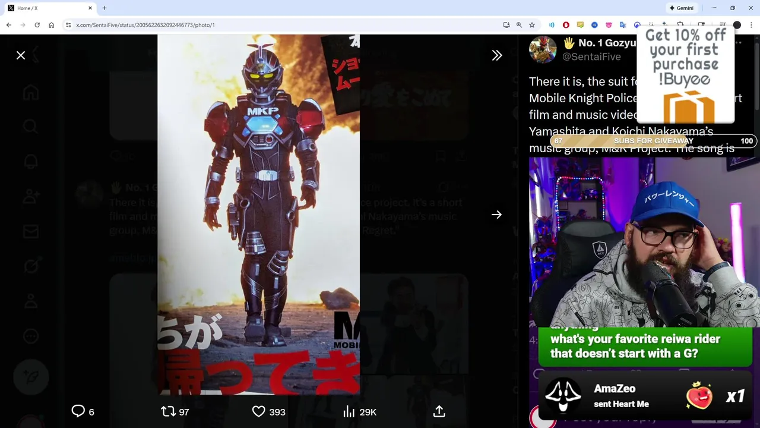Viewport: 760px width, 428px height.
Task: Click the No. 1 Gozyu display name
Action: pos(599,43)
